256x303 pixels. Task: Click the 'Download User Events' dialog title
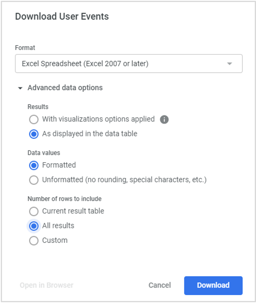[x=62, y=17]
